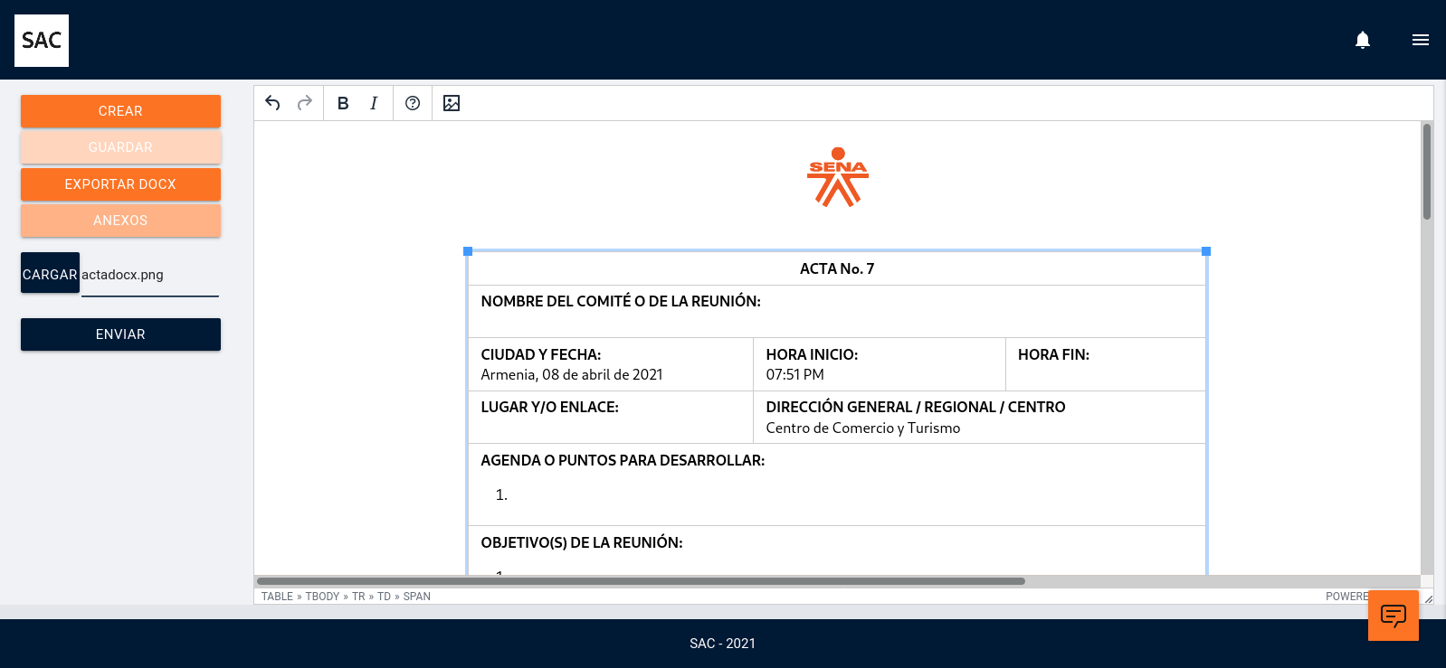1446x668 pixels.
Task: Click list item 1 under AGENDA
Action: (501, 494)
